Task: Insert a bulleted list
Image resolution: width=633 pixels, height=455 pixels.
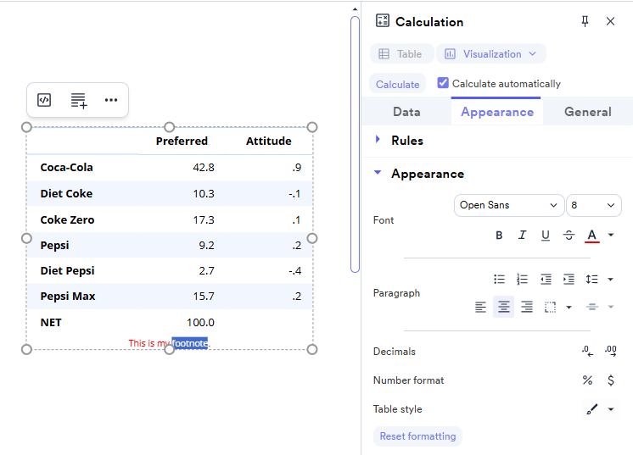Action: pyautogui.click(x=500, y=279)
